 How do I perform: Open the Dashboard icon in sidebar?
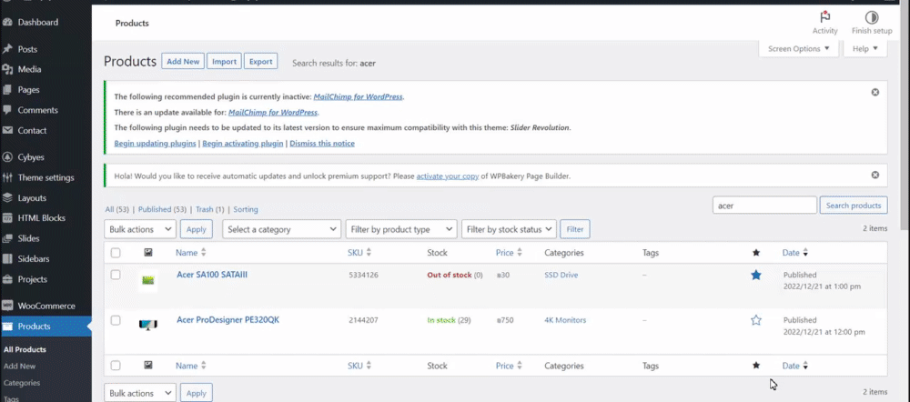tap(7, 23)
